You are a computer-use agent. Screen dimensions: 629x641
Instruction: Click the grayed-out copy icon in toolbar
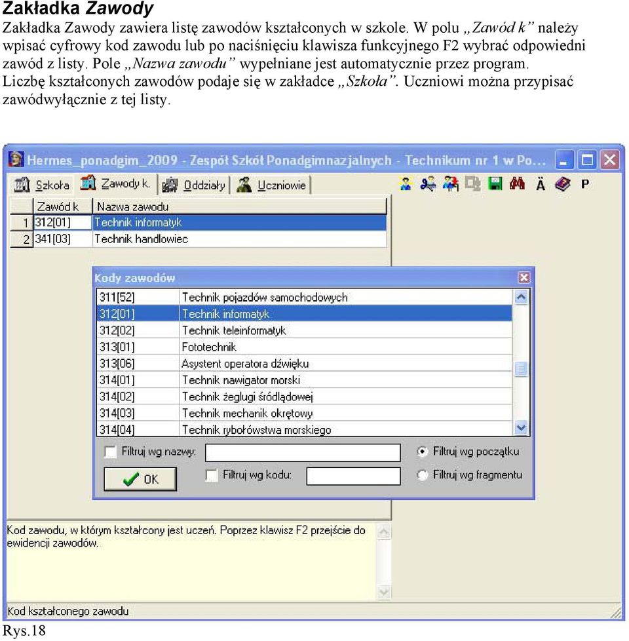click(x=473, y=184)
